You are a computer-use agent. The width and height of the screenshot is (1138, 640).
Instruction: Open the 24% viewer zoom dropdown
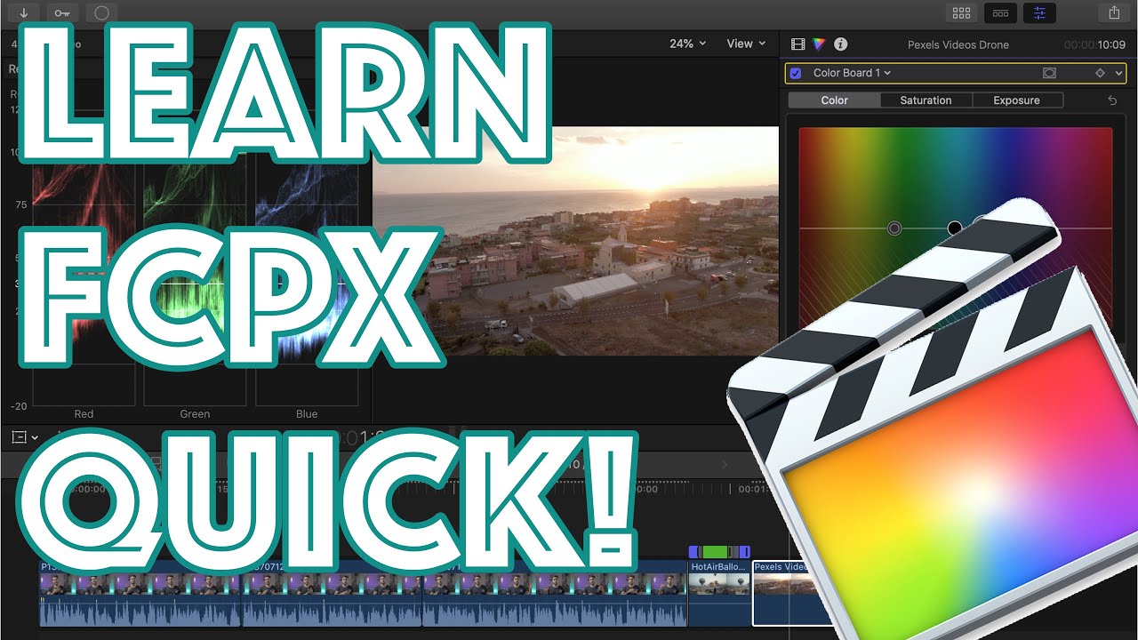coord(688,44)
